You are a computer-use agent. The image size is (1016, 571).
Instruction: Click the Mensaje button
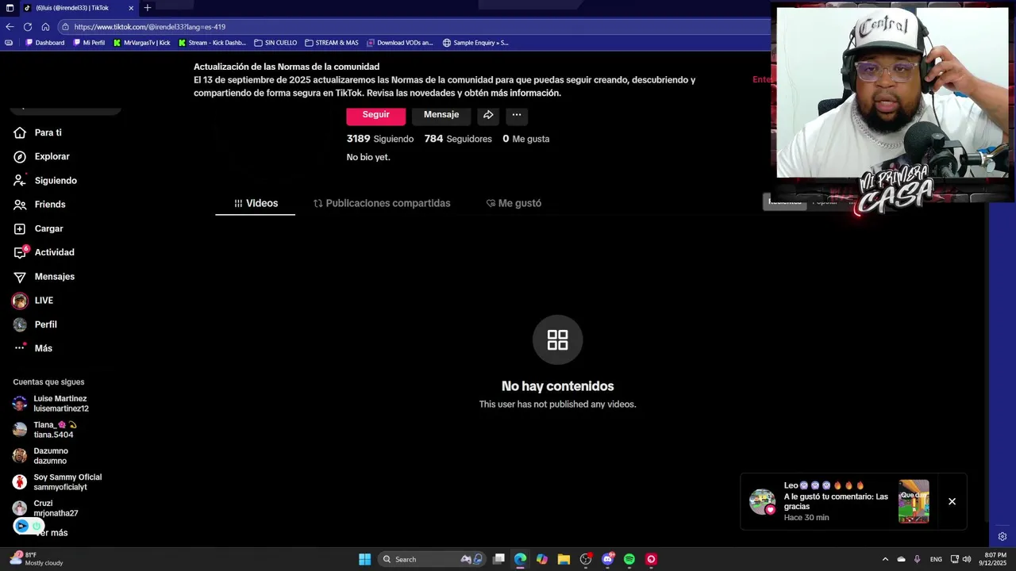(441, 115)
